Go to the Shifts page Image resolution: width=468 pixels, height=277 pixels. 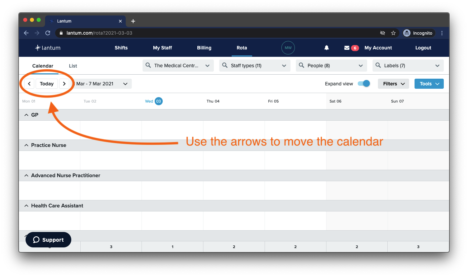(121, 48)
